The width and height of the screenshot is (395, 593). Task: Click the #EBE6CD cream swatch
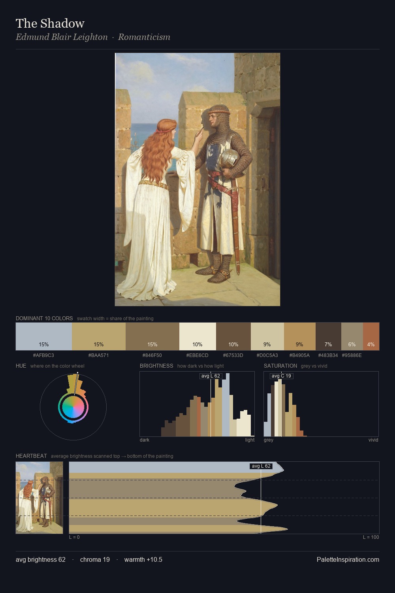[197, 336]
